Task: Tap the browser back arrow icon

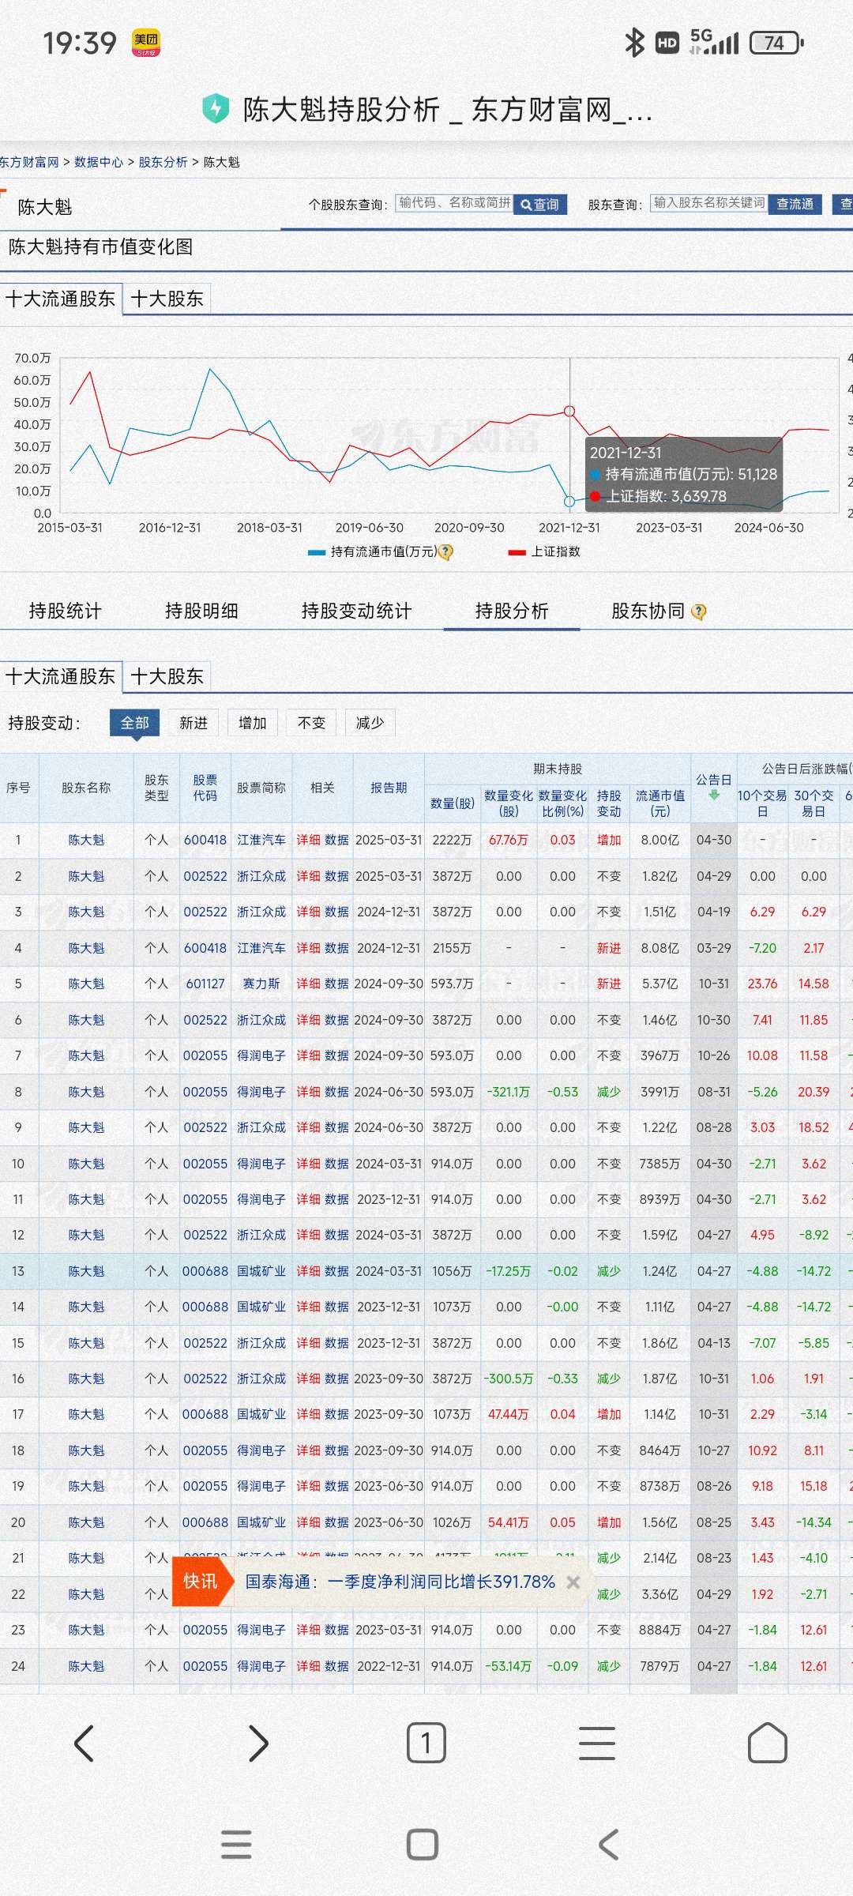Action: click(85, 1744)
